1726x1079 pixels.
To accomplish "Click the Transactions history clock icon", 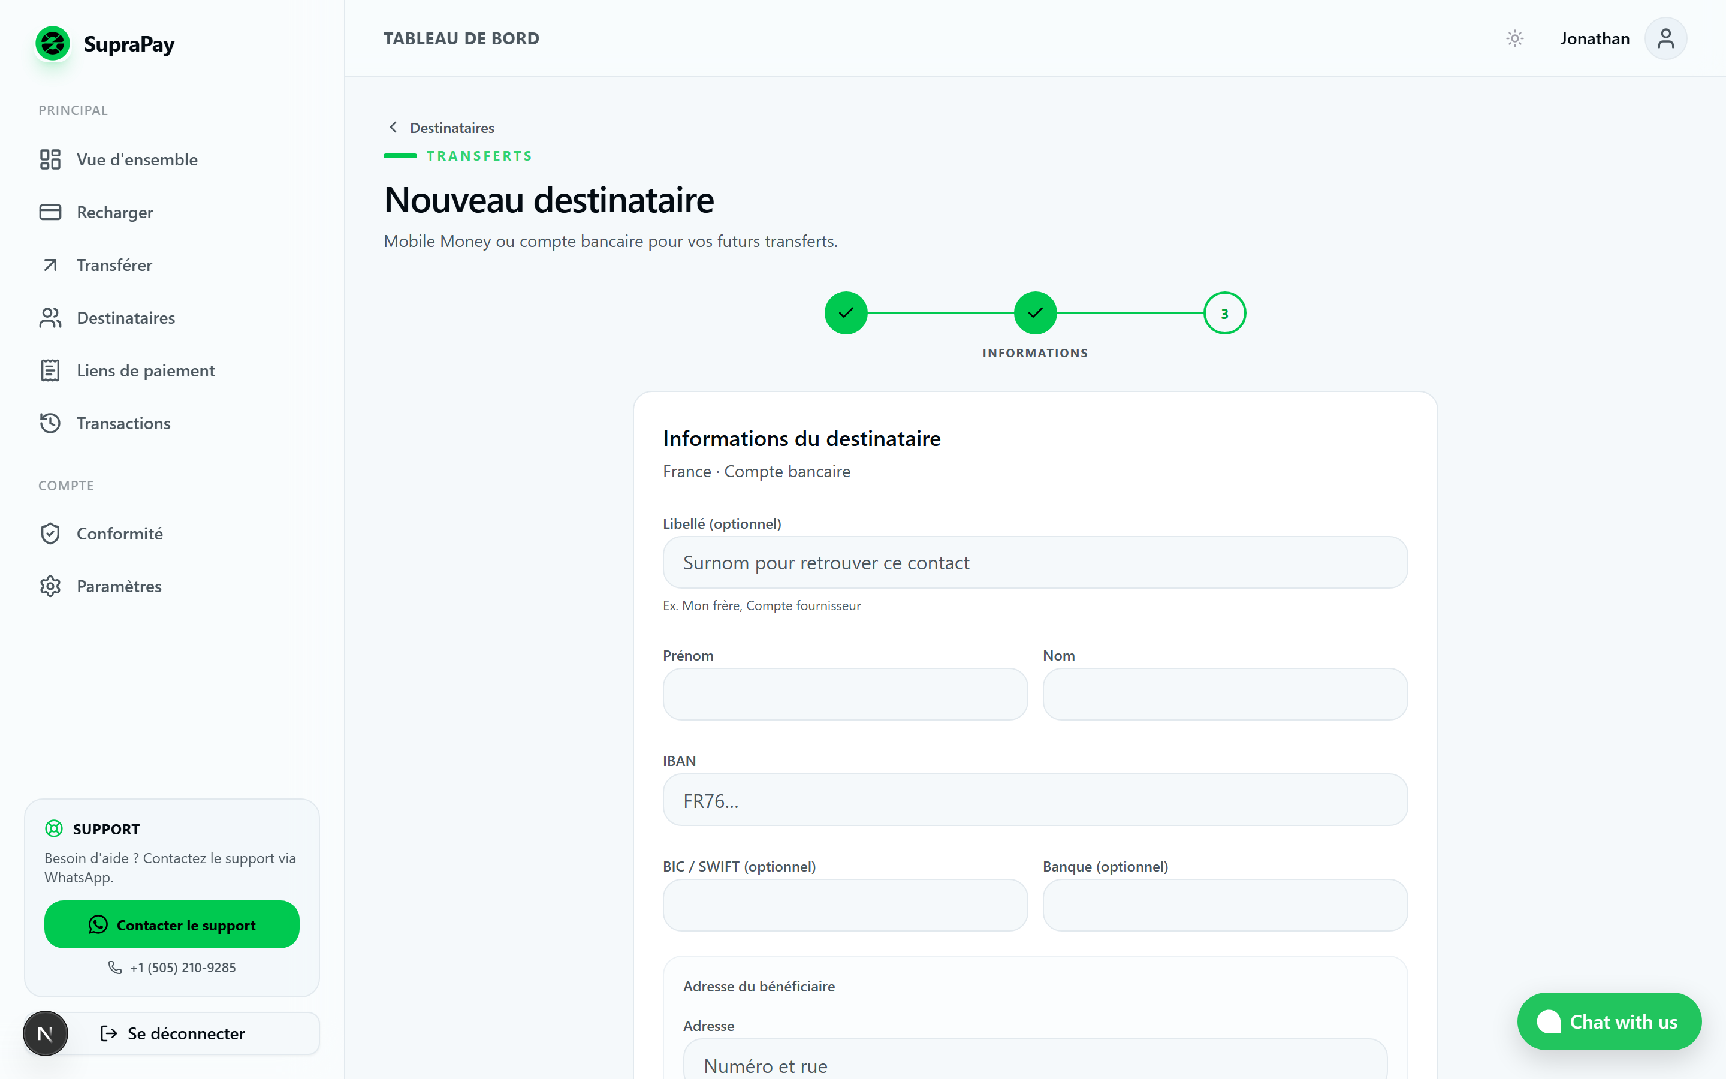I will [50, 423].
